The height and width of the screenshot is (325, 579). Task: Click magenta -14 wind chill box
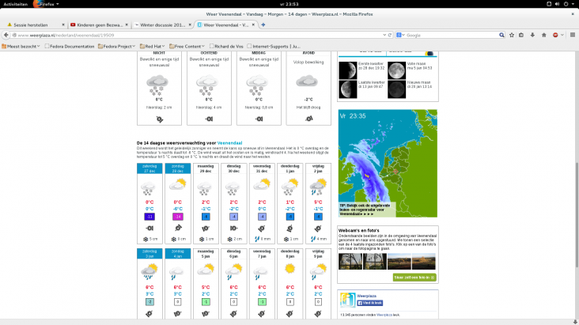click(178, 217)
